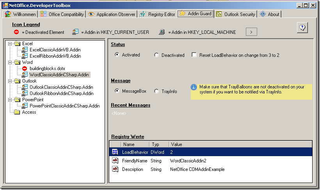Click the LoadBehavior DWord registry icon
Viewport: 320px width, 190px height.
pos(115,152)
